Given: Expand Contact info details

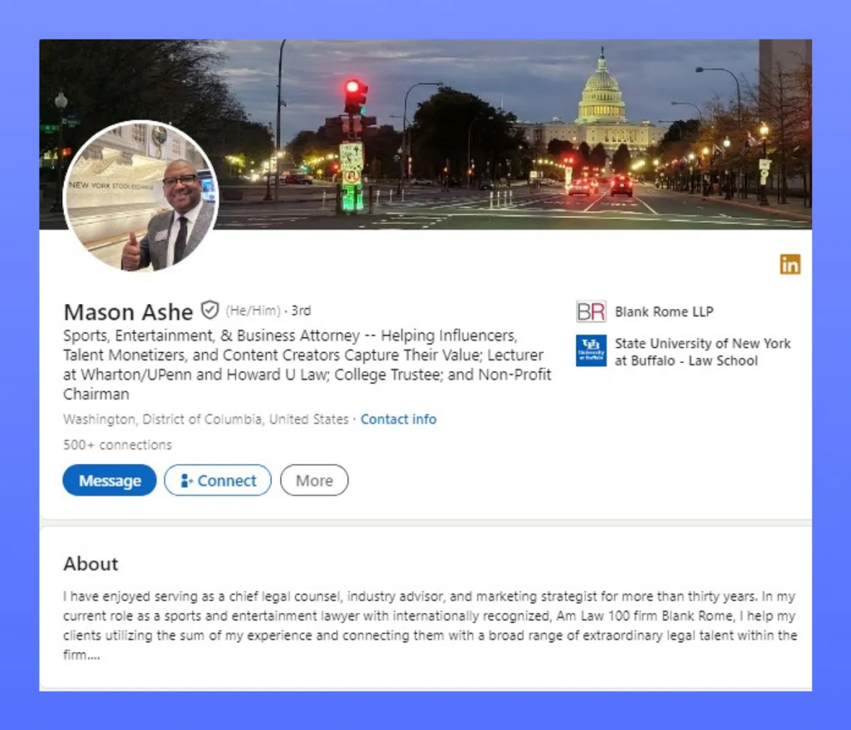Looking at the screenshot, I should click(x=398, y=419).
